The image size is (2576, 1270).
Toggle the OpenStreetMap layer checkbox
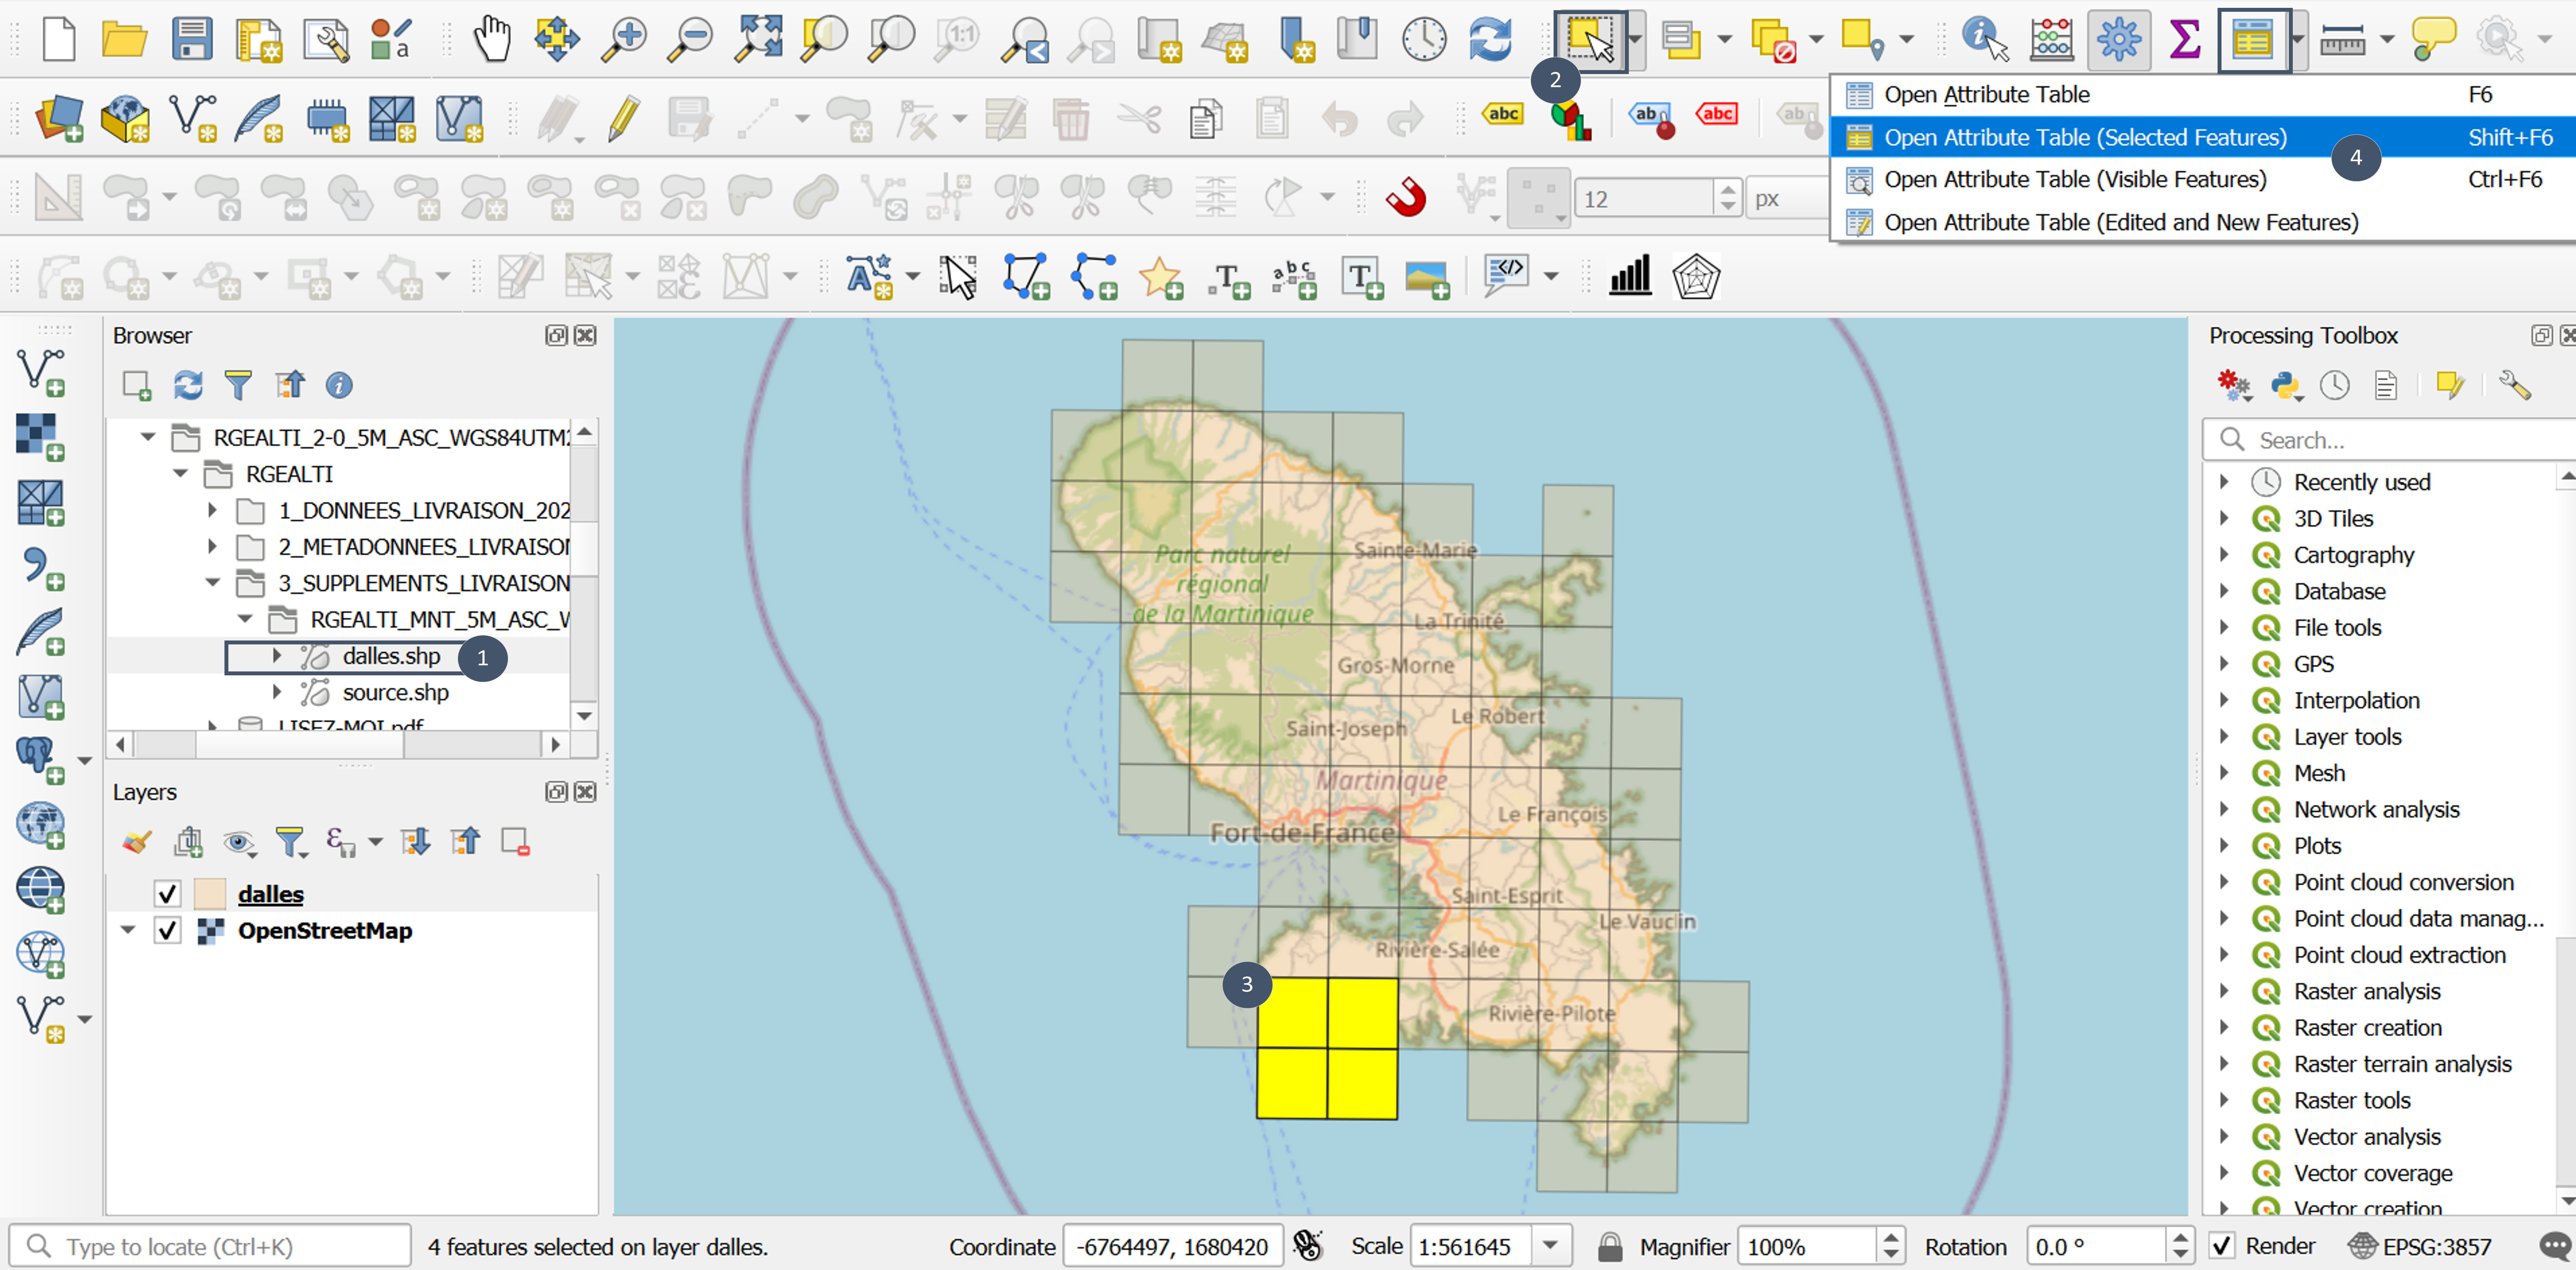pyautogui.click(x=167, y=930)
